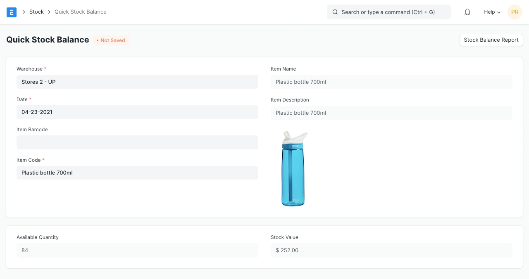Click into the Item Barcode field
529x279 pixels.
(137, 142)
